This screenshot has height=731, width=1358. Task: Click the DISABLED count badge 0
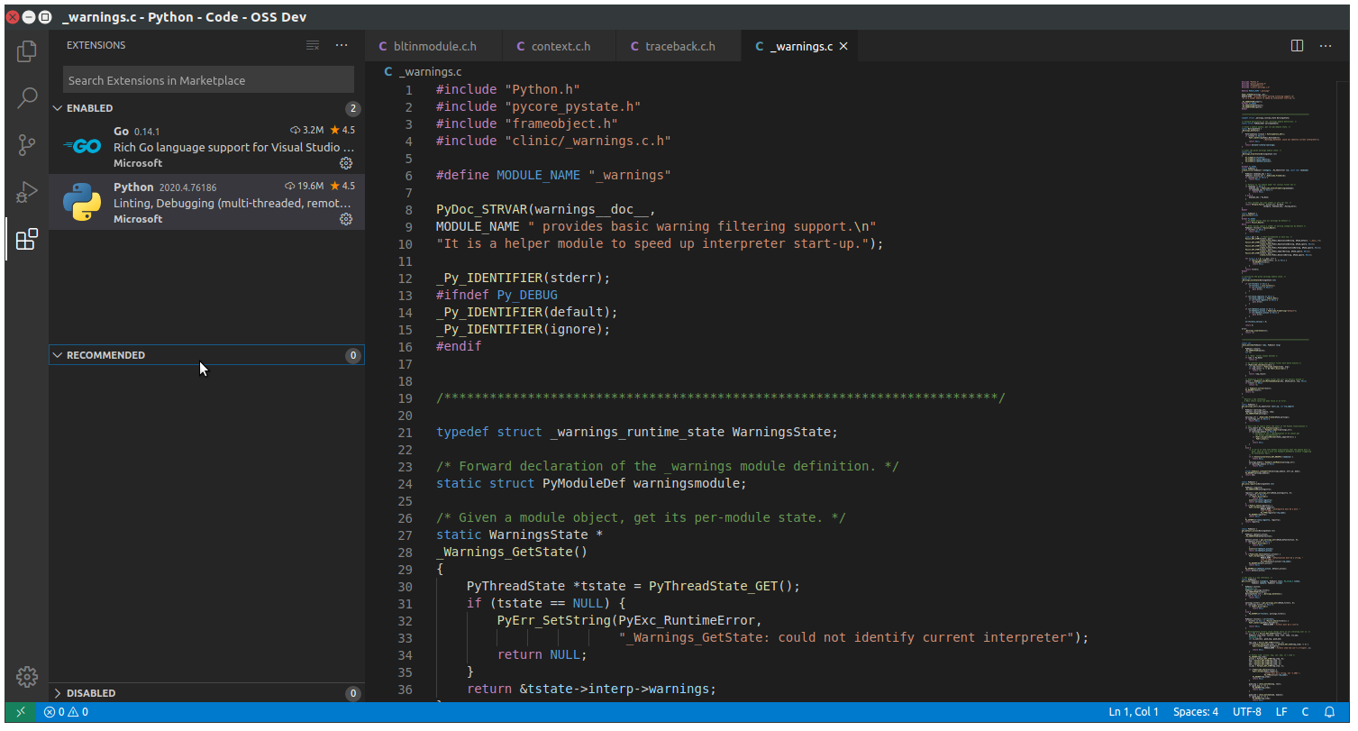pyautogui.click(x=353, y=693)
